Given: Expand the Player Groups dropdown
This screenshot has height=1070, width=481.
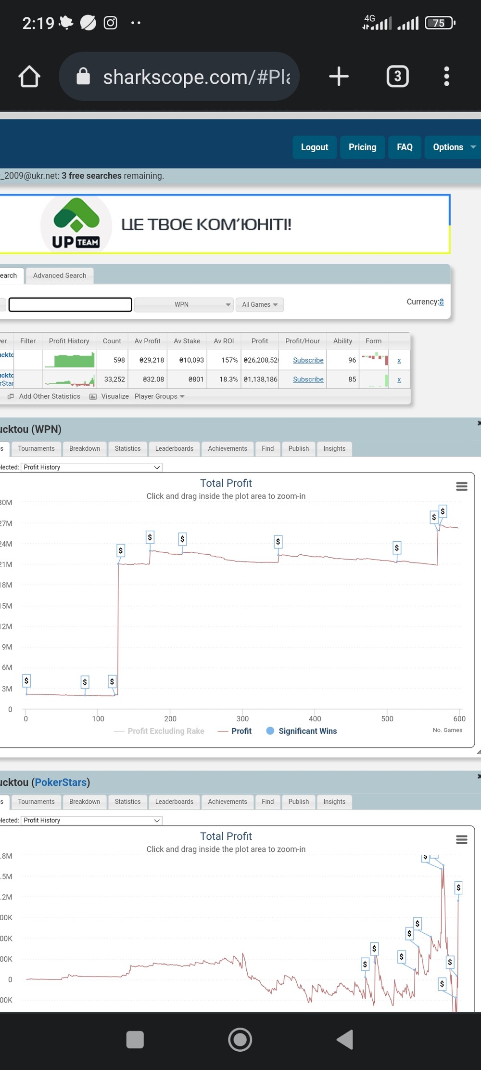Looking at the screenshot, I should [x=159, y=396].
